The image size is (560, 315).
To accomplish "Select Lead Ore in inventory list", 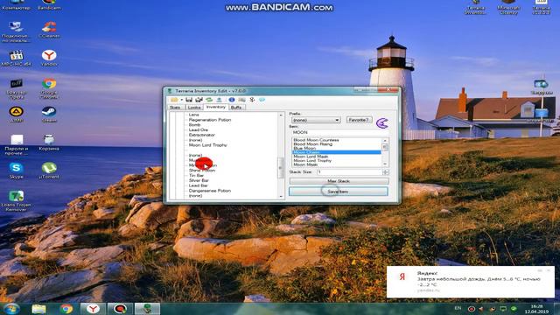I will coord(199,130).
